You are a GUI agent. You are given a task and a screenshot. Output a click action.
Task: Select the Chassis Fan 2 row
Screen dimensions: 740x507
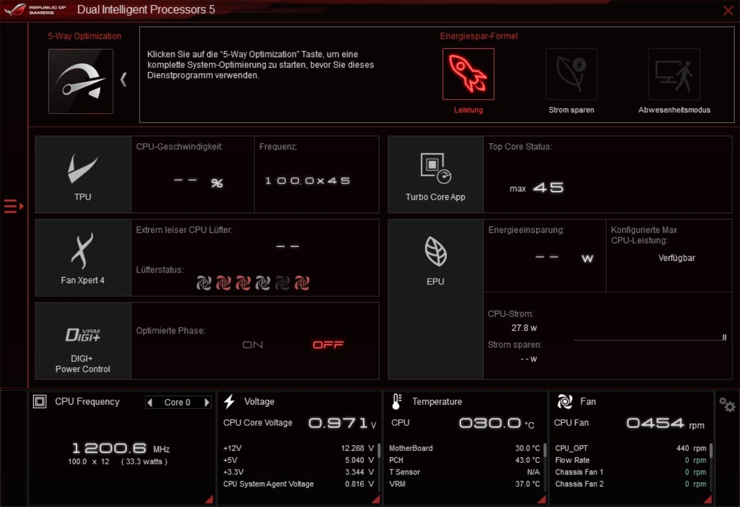[631, 484]
